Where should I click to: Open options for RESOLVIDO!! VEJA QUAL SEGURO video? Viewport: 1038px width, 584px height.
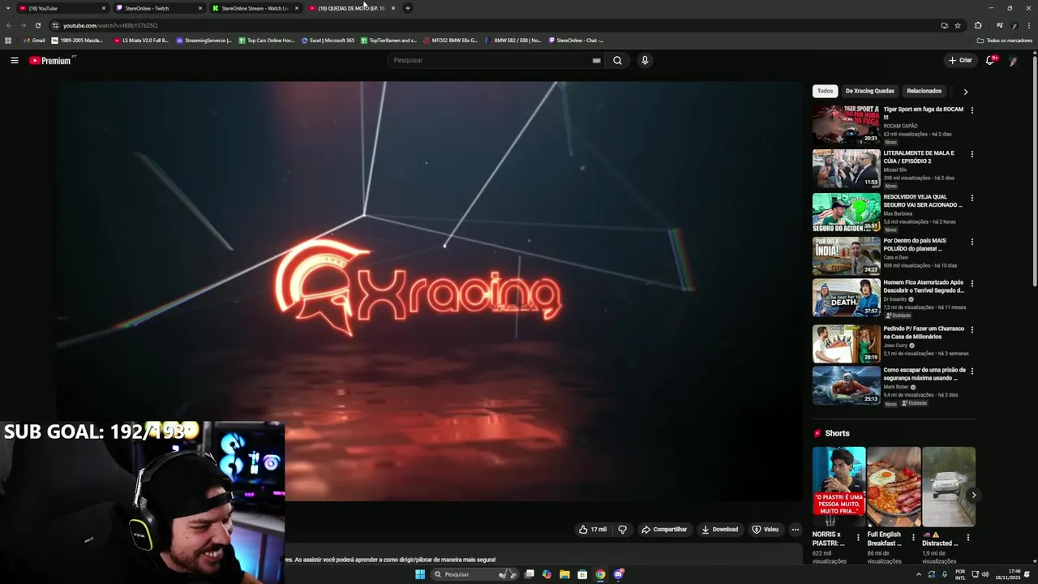point(972,198)
